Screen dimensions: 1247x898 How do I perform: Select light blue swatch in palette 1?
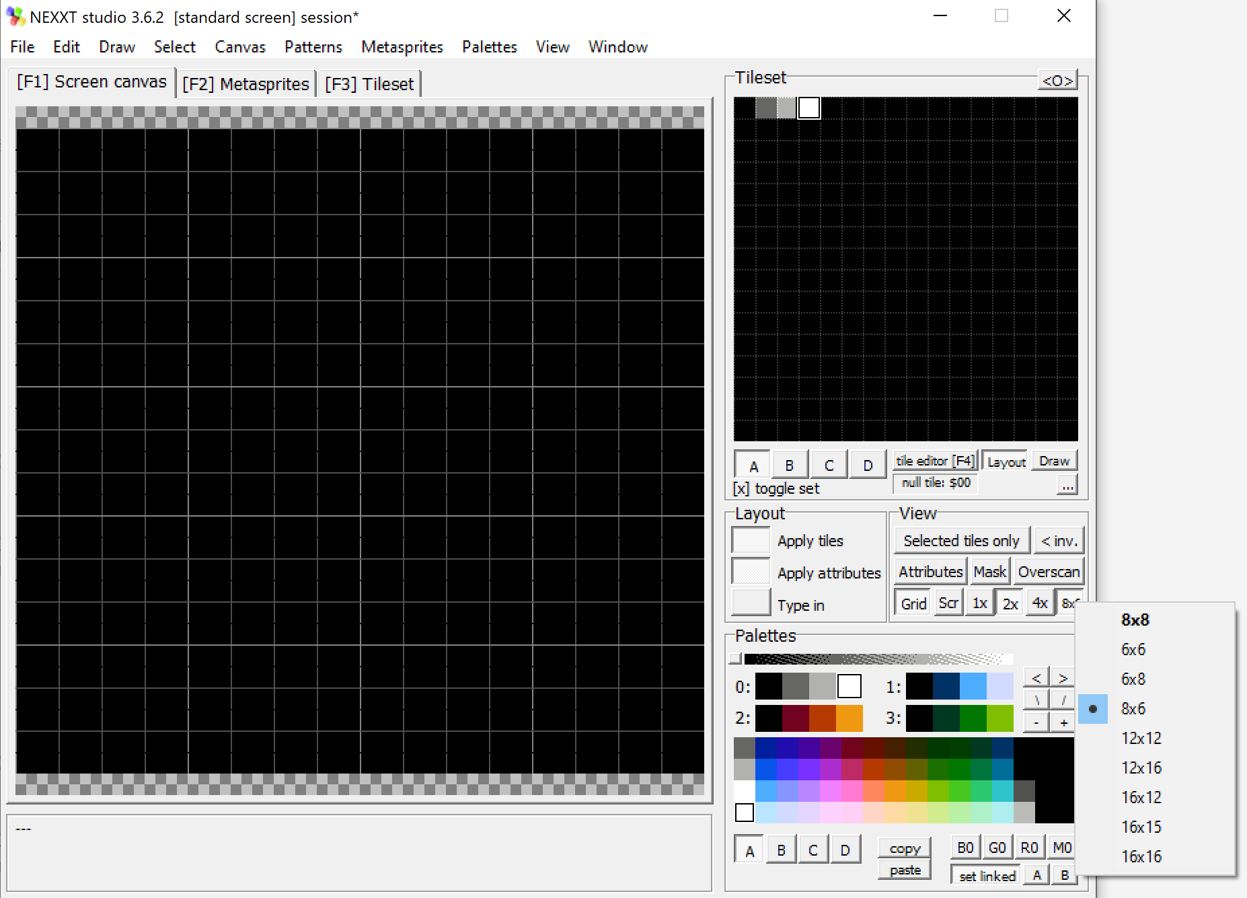tap(973, 686)
